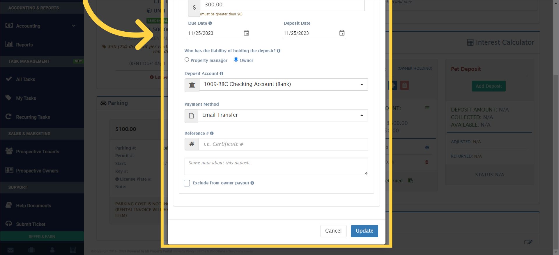559x255 pixels.
Task: Click the Add Deposit button under Pet Deposit
Action: (x=489, y=86)
